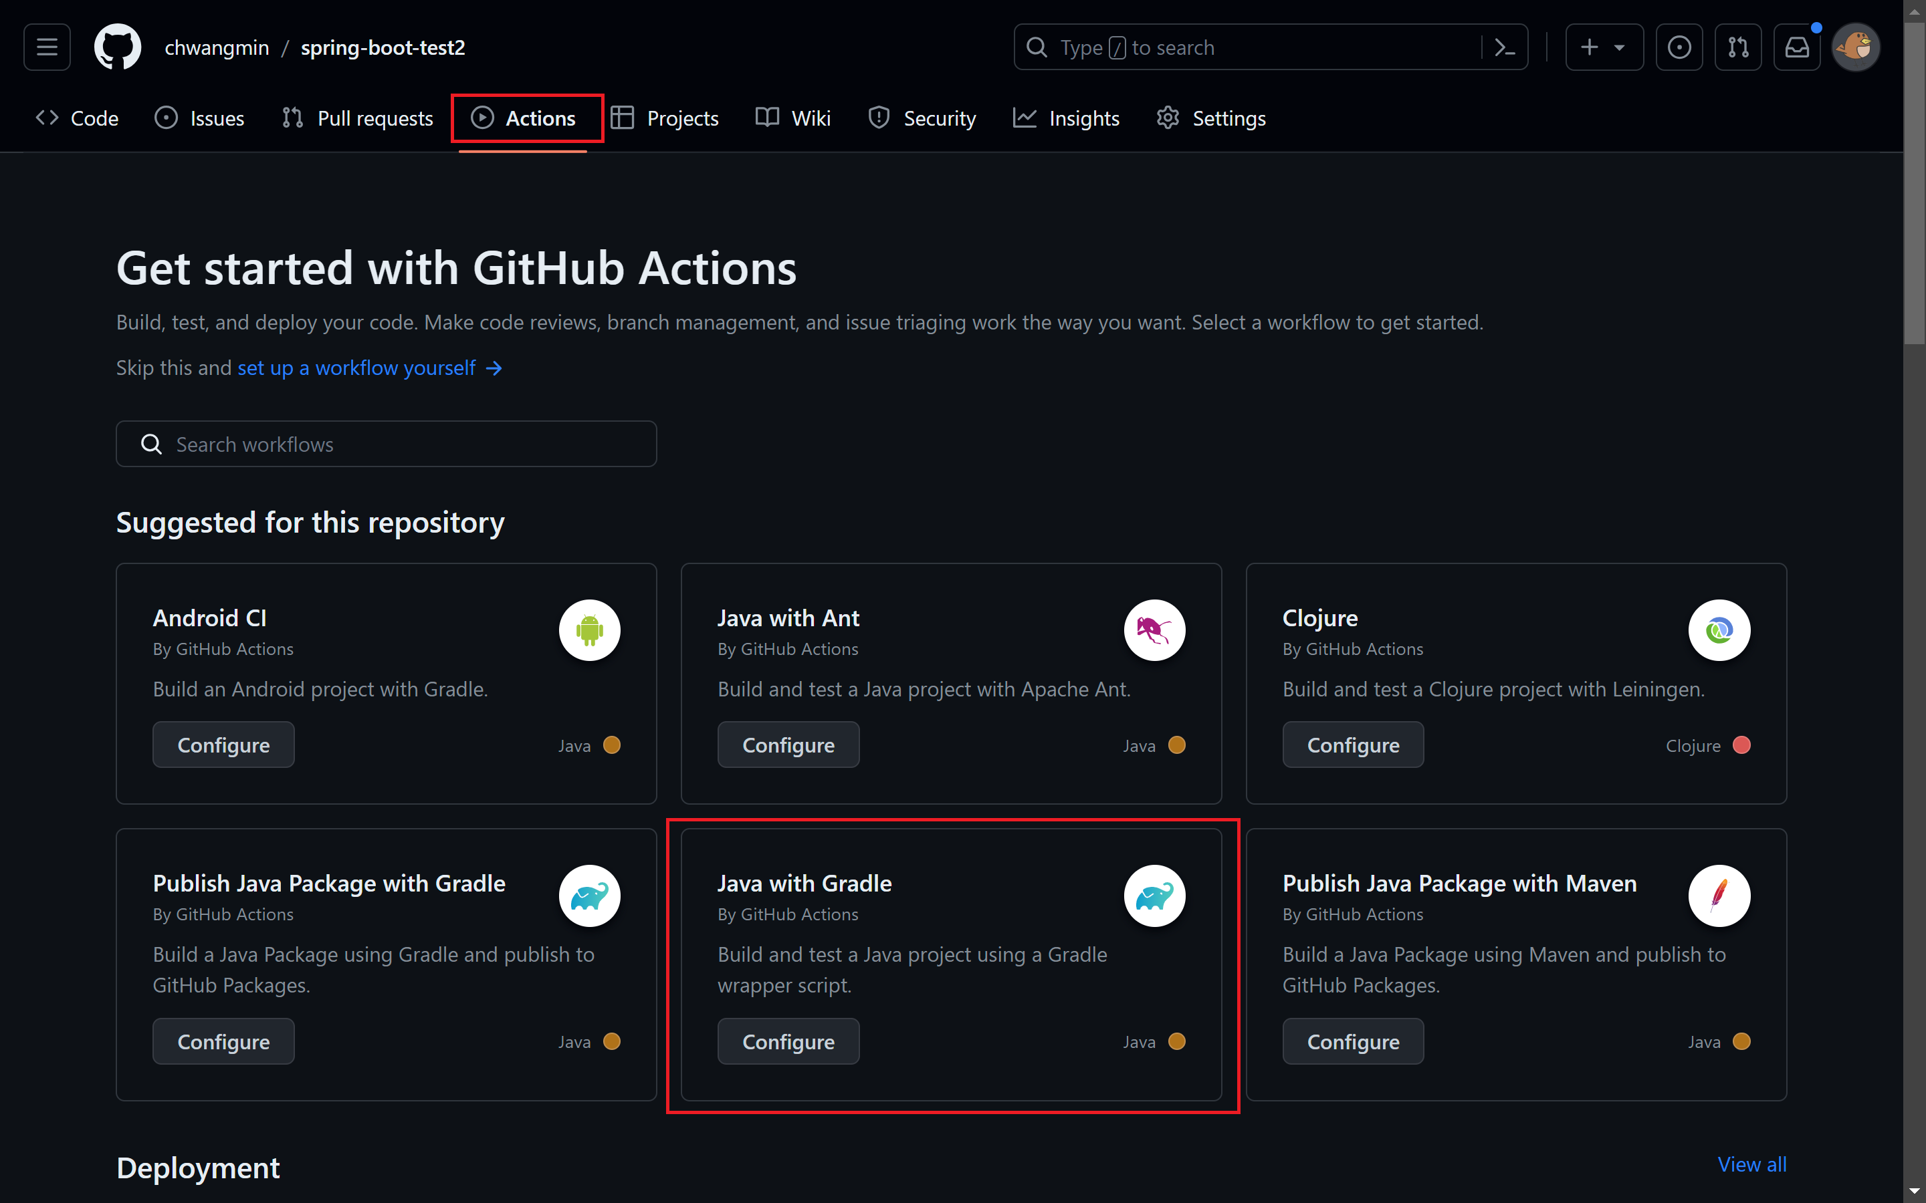This screenshot has height=1203, width=1926.
Task: Configure the Java with Gradle workflow
Action: (x=788, y=1041)
